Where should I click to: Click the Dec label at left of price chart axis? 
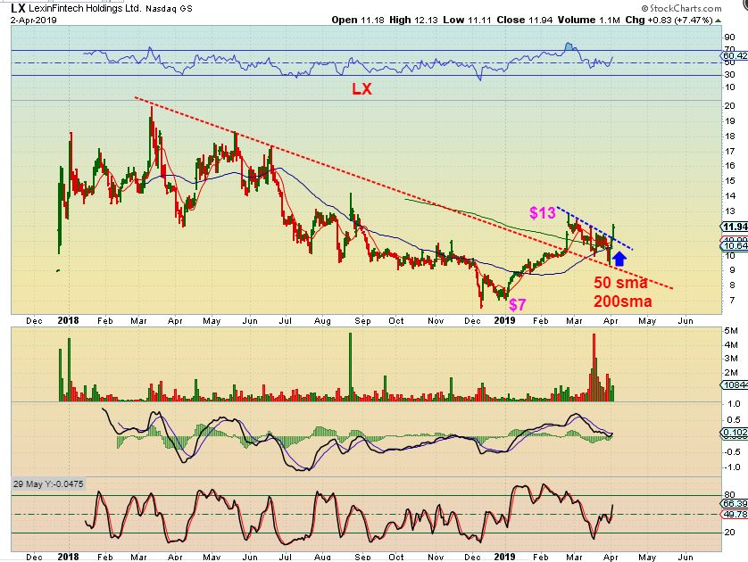pos(34,321)
